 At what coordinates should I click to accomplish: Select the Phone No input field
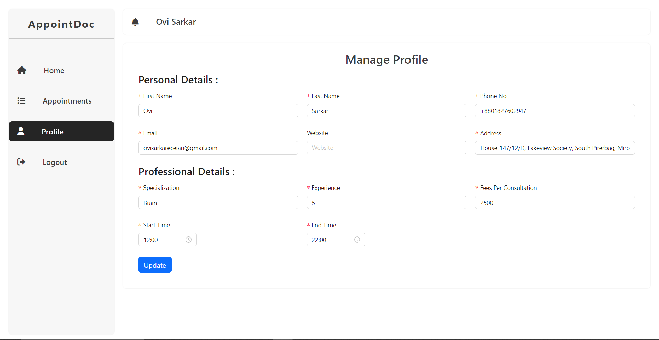(555, 111)
